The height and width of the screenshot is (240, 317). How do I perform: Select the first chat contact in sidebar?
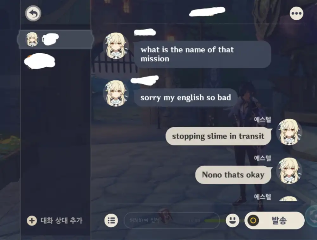[x=55, y=39]
